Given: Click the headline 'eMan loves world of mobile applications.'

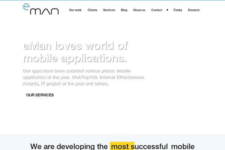Looking at the screenshot, I should coord(75,52).
